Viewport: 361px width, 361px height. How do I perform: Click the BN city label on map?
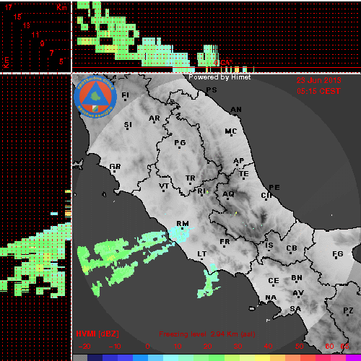297,278
